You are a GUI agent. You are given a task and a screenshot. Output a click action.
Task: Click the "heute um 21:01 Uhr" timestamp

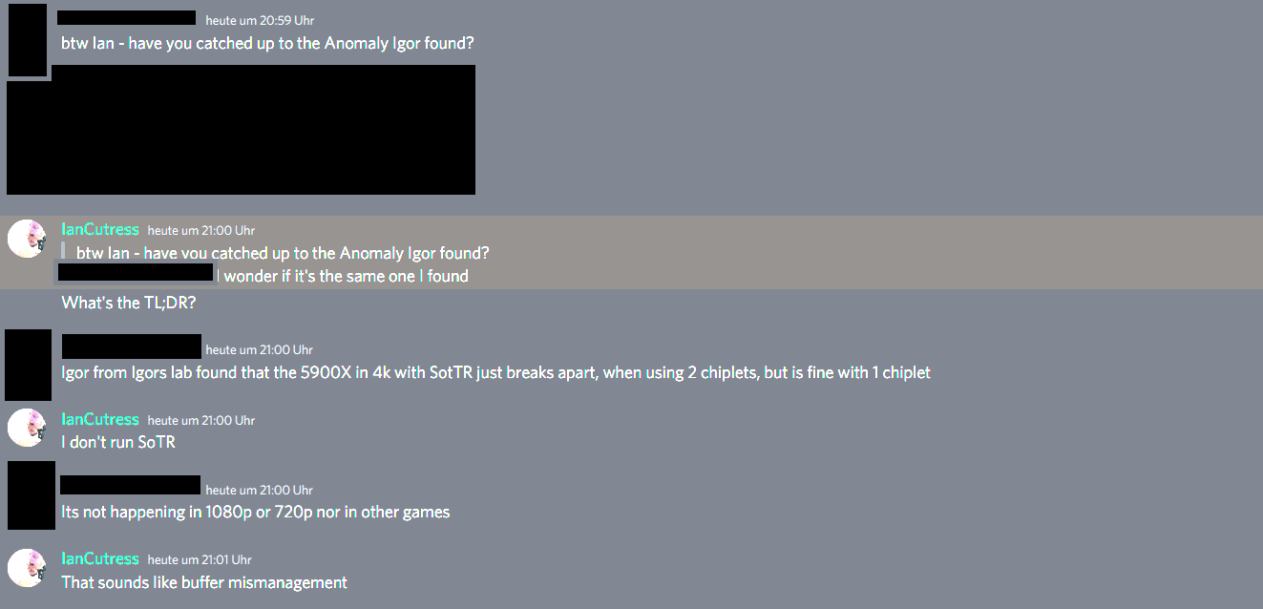click(200, 559)
